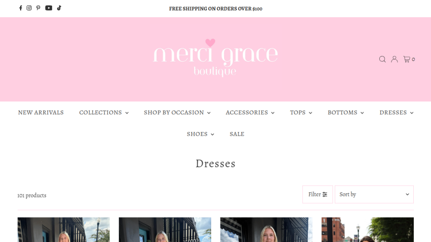Expand the Dresses menu
The height and width of the screenshot is (242, 431).
click(397, 112)
